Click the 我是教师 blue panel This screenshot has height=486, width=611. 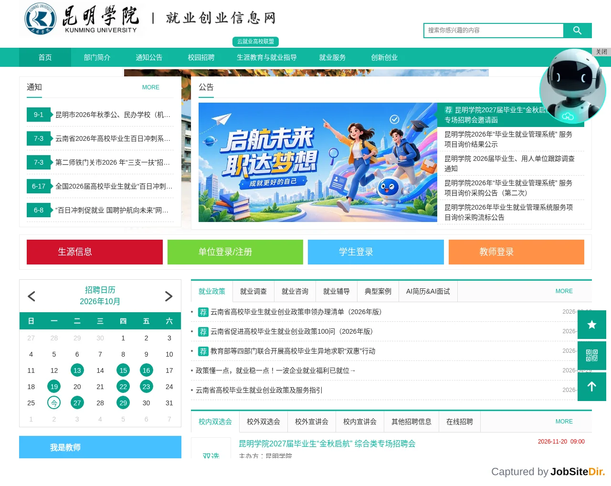coord(100,447)
